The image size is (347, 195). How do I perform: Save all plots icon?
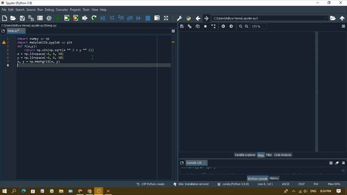pyautogui.click(x=190, y=27)
